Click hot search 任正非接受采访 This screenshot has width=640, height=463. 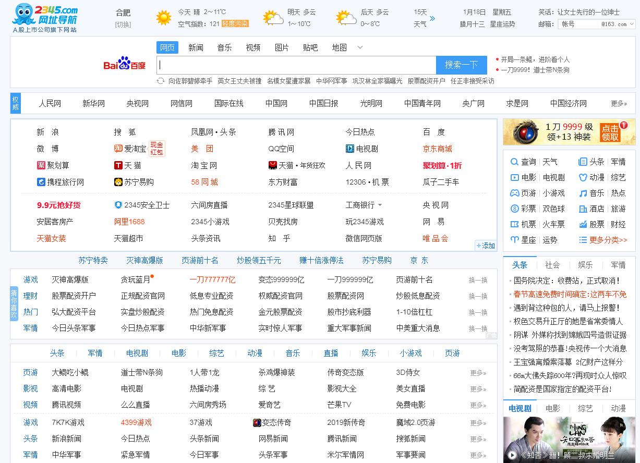473,81
